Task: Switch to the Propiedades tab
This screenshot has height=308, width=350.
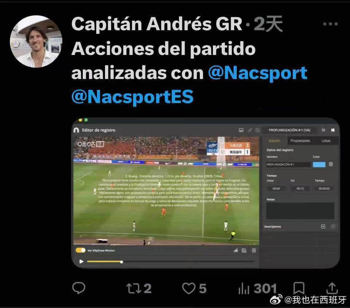Action: click(x=300, y=141)
